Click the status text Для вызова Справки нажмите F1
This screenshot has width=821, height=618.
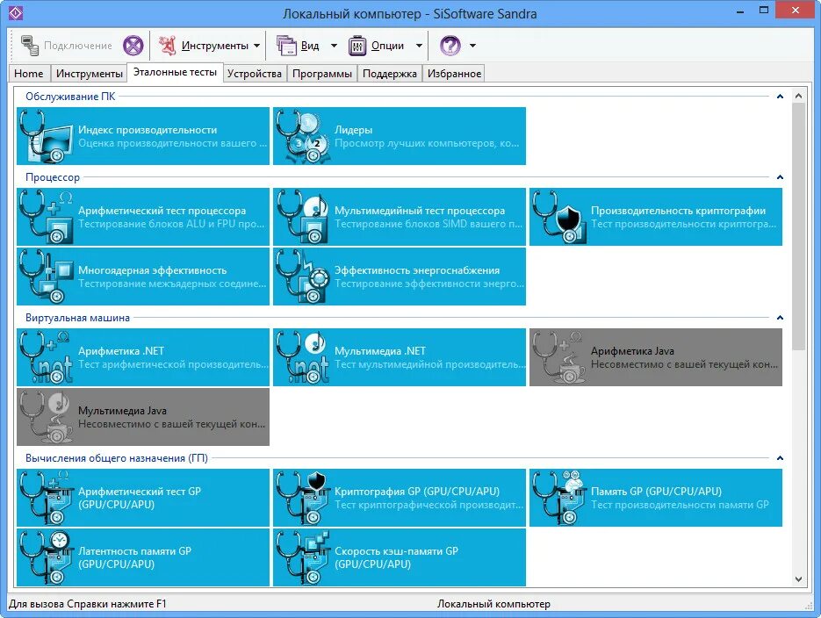pyautogui.click(x=88, y=604)
